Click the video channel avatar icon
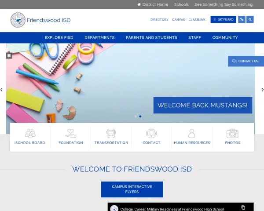Image resolution: width=264 pixels, height=211 pixels. pyautogui.click(x=114, y=208)
